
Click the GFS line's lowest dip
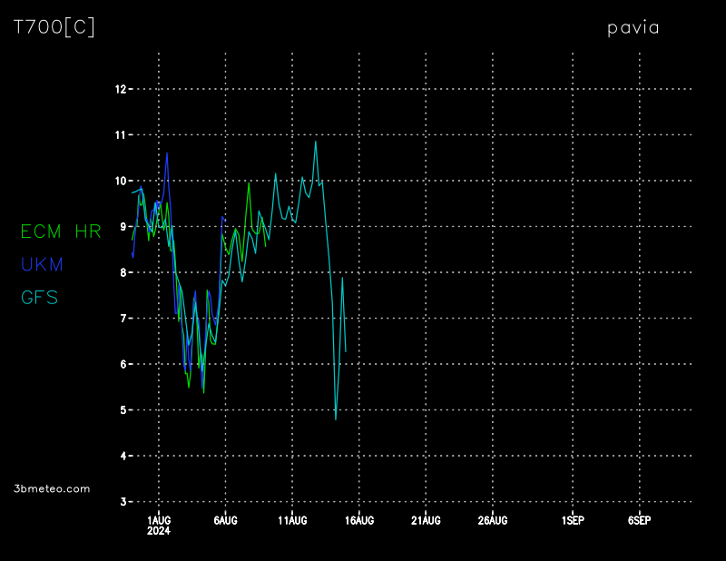pos(336,418)
